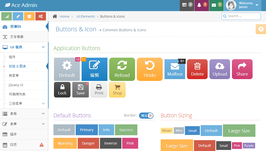Open the Welcome Jason user dropdown
The width and height of the screenshot is (266, 151).
click(243, 5)
